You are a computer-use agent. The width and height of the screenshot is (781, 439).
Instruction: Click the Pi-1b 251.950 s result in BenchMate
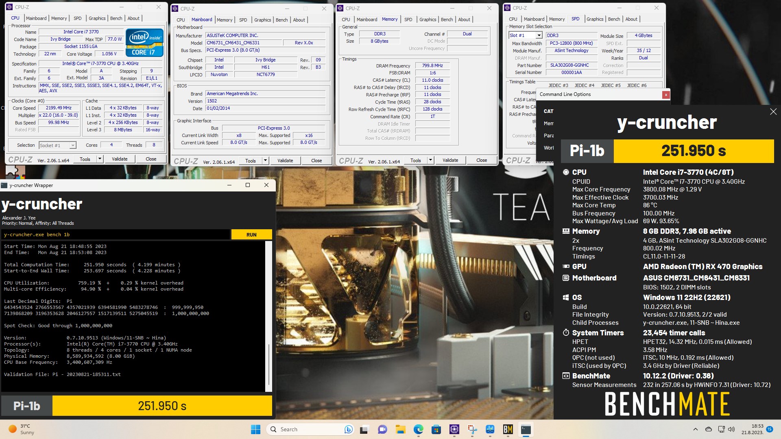coord(667,151)
